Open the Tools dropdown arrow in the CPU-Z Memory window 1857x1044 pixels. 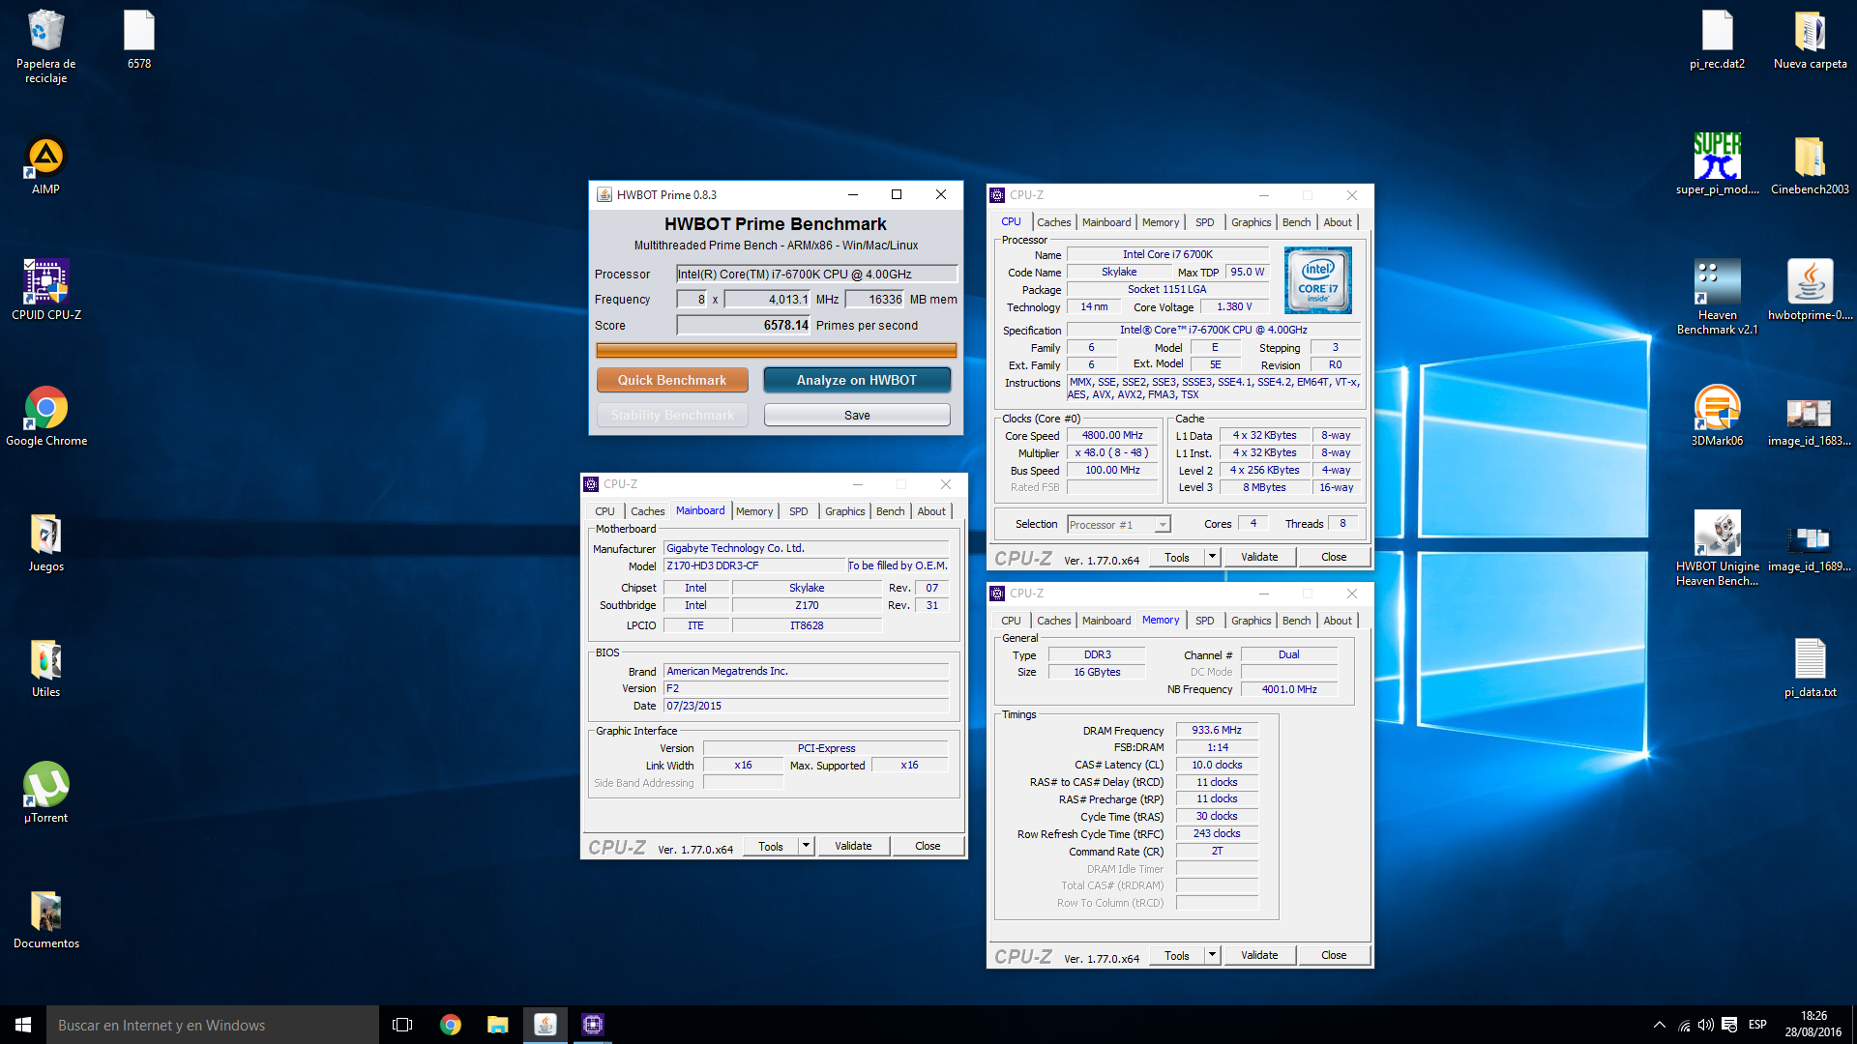[1212, 955]
